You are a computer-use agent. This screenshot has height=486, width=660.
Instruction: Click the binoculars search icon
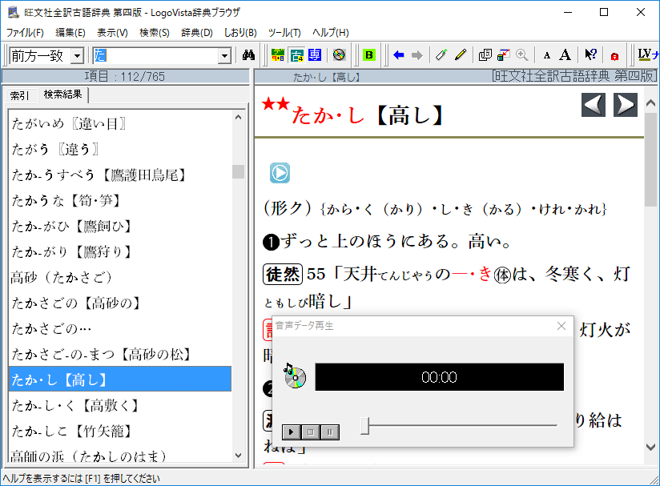point(249,54)
